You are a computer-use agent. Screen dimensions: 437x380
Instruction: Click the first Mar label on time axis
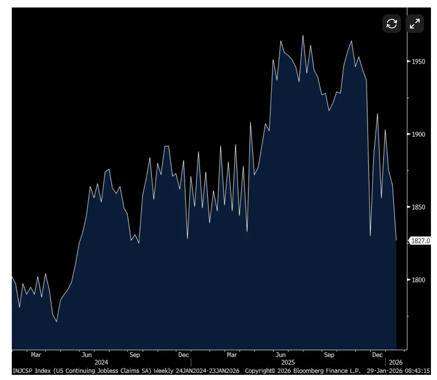(36, 355)
